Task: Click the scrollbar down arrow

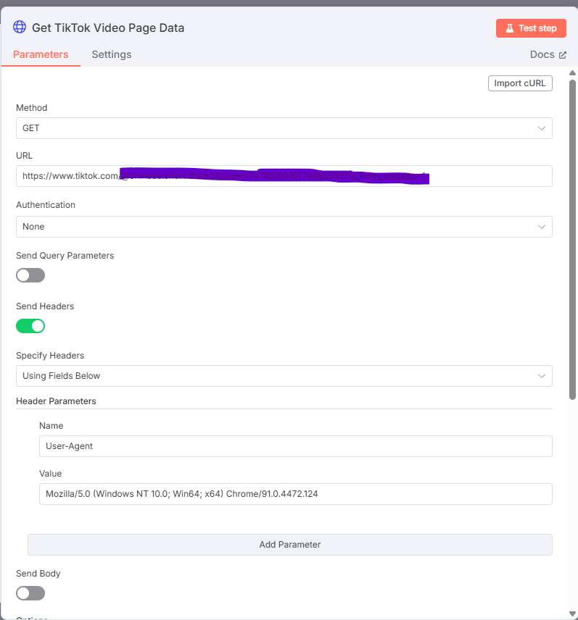Action: tap(572, 613)
